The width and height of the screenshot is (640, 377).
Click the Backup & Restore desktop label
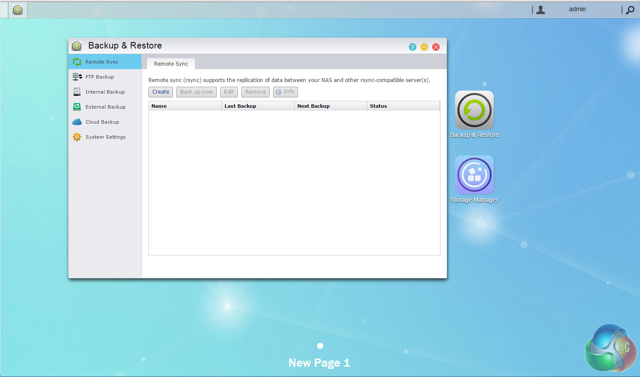474,135
